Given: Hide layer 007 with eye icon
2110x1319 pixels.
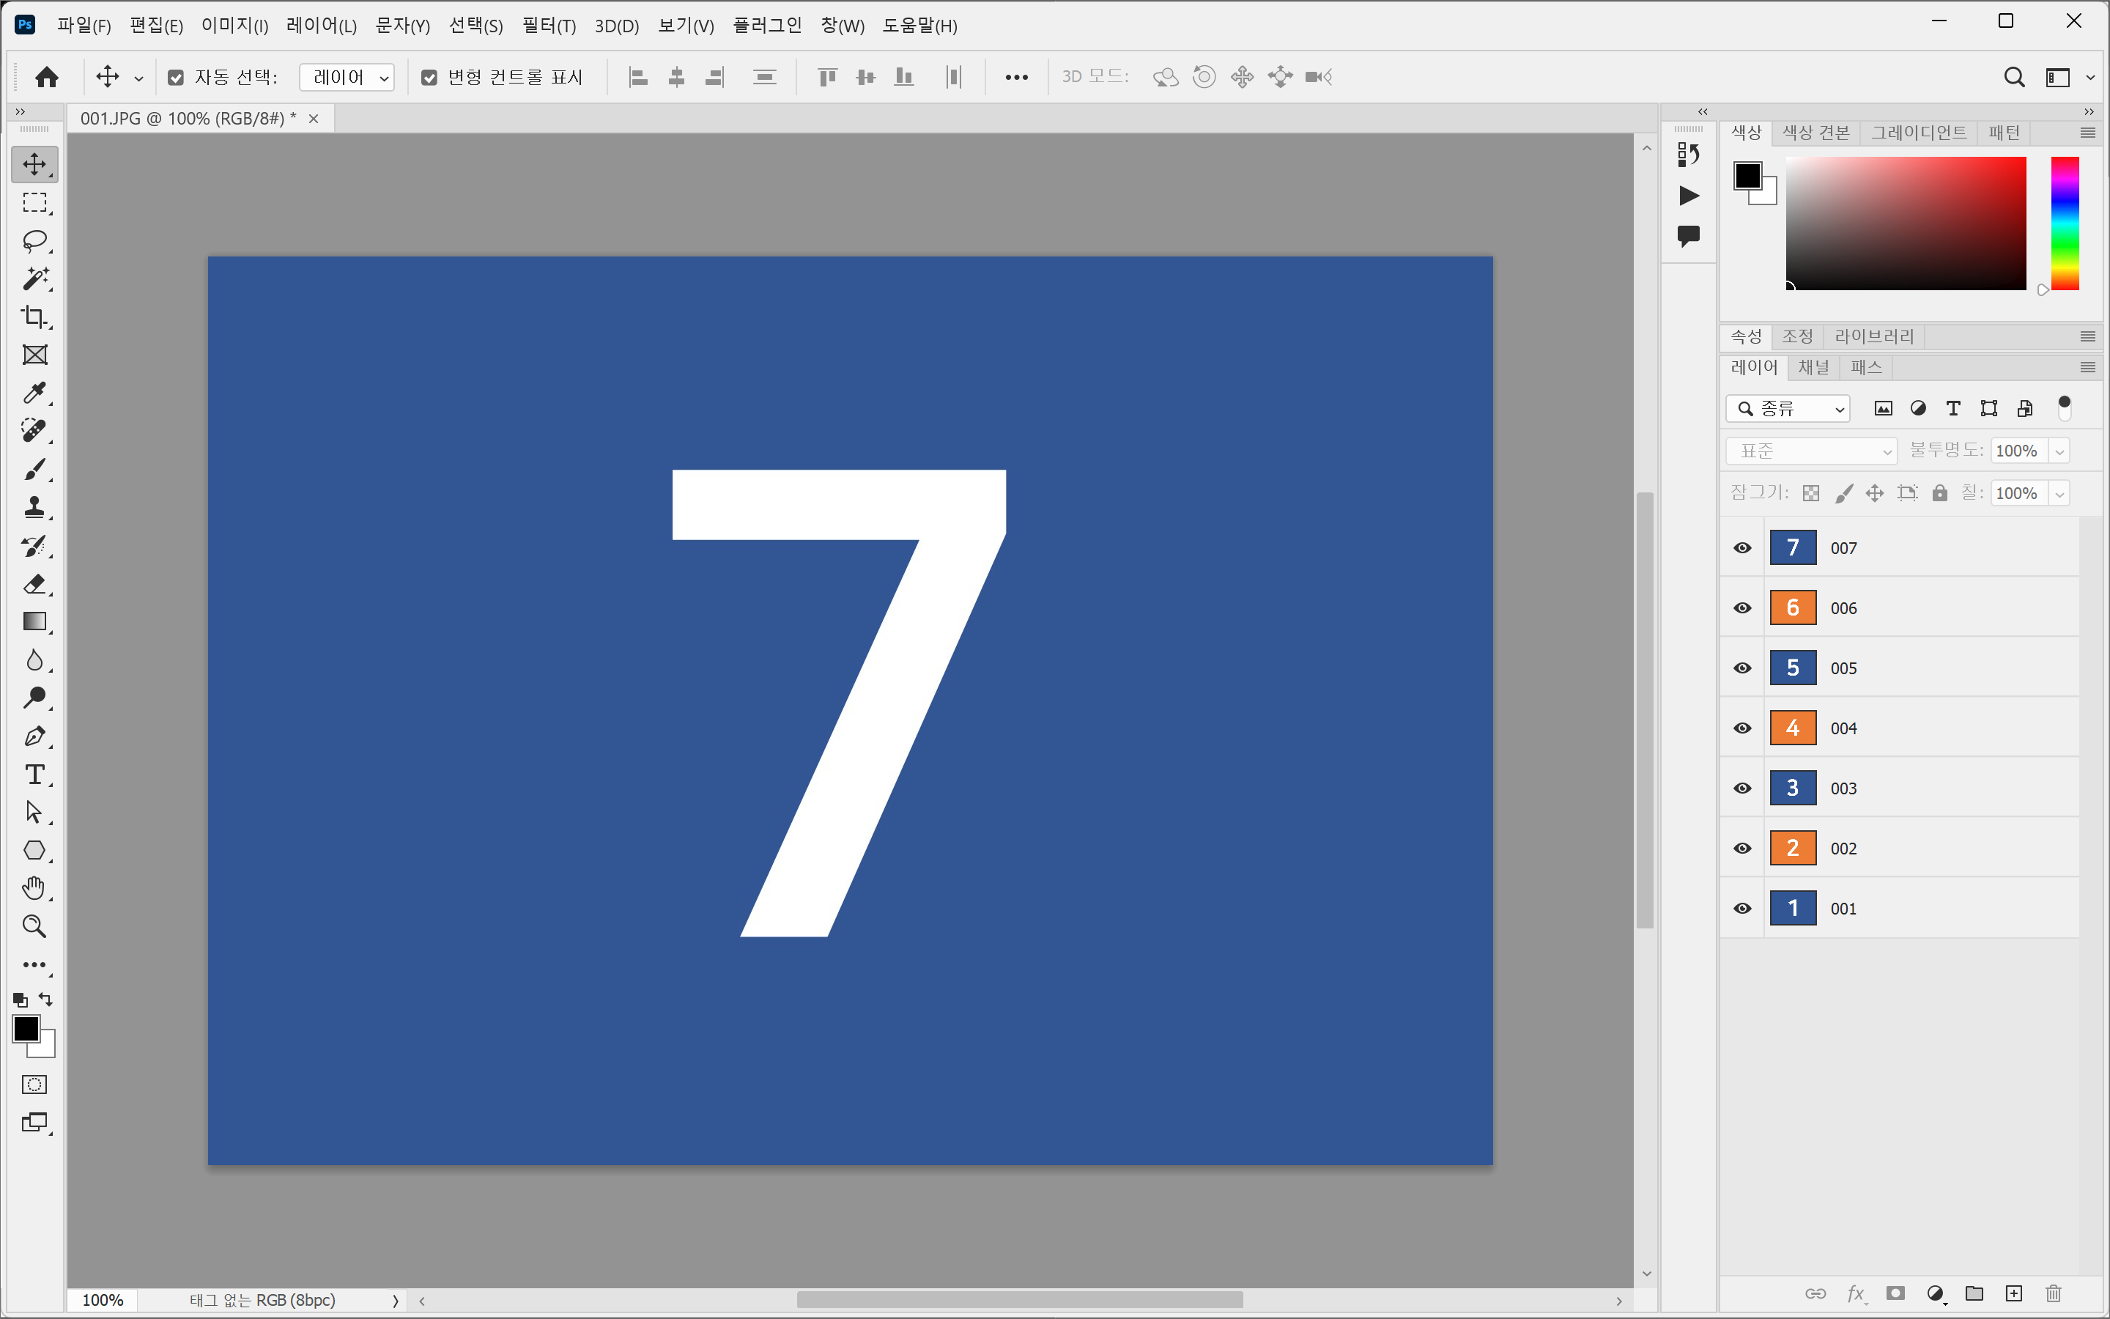Looking at the screenshot, I should [x=1742, y=548].
